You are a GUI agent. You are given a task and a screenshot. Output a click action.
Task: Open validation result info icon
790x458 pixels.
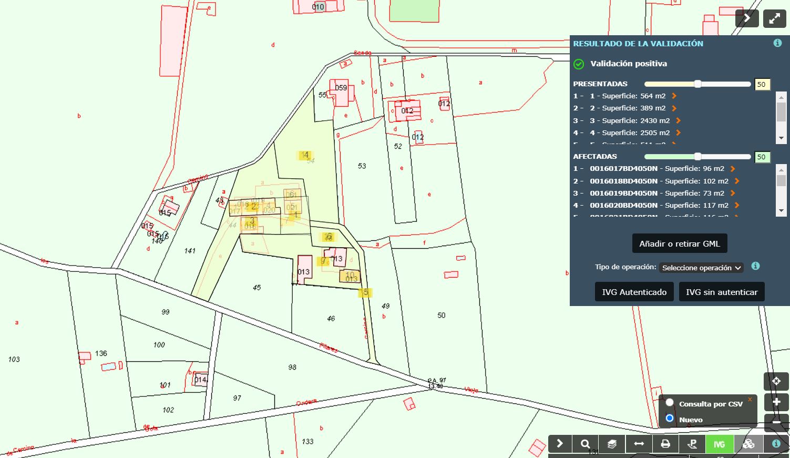point(777,43)
